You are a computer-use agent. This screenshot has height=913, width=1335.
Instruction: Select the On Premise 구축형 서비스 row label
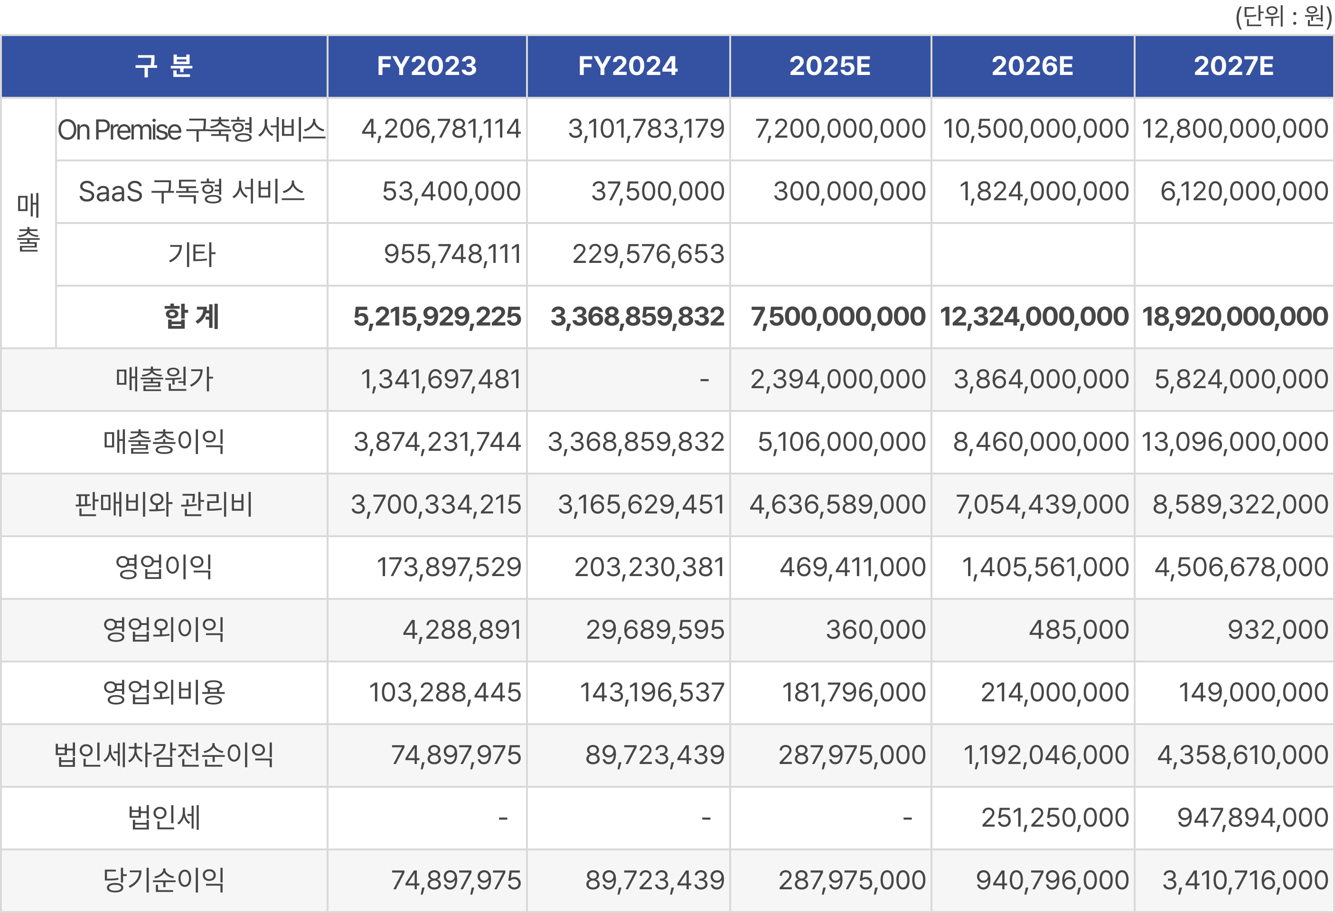pos(191,129)
